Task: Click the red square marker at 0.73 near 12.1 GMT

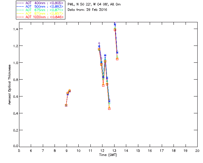Action: [x=103, y=85]
